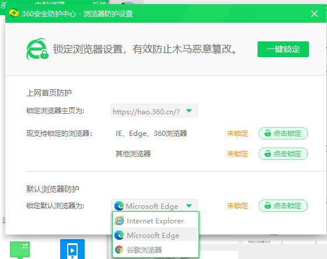The height and width of the screenshot is (259, 327).
Task: Click 未锁定 status for IE、Edge、360浏览器
Action: [238, 134]
